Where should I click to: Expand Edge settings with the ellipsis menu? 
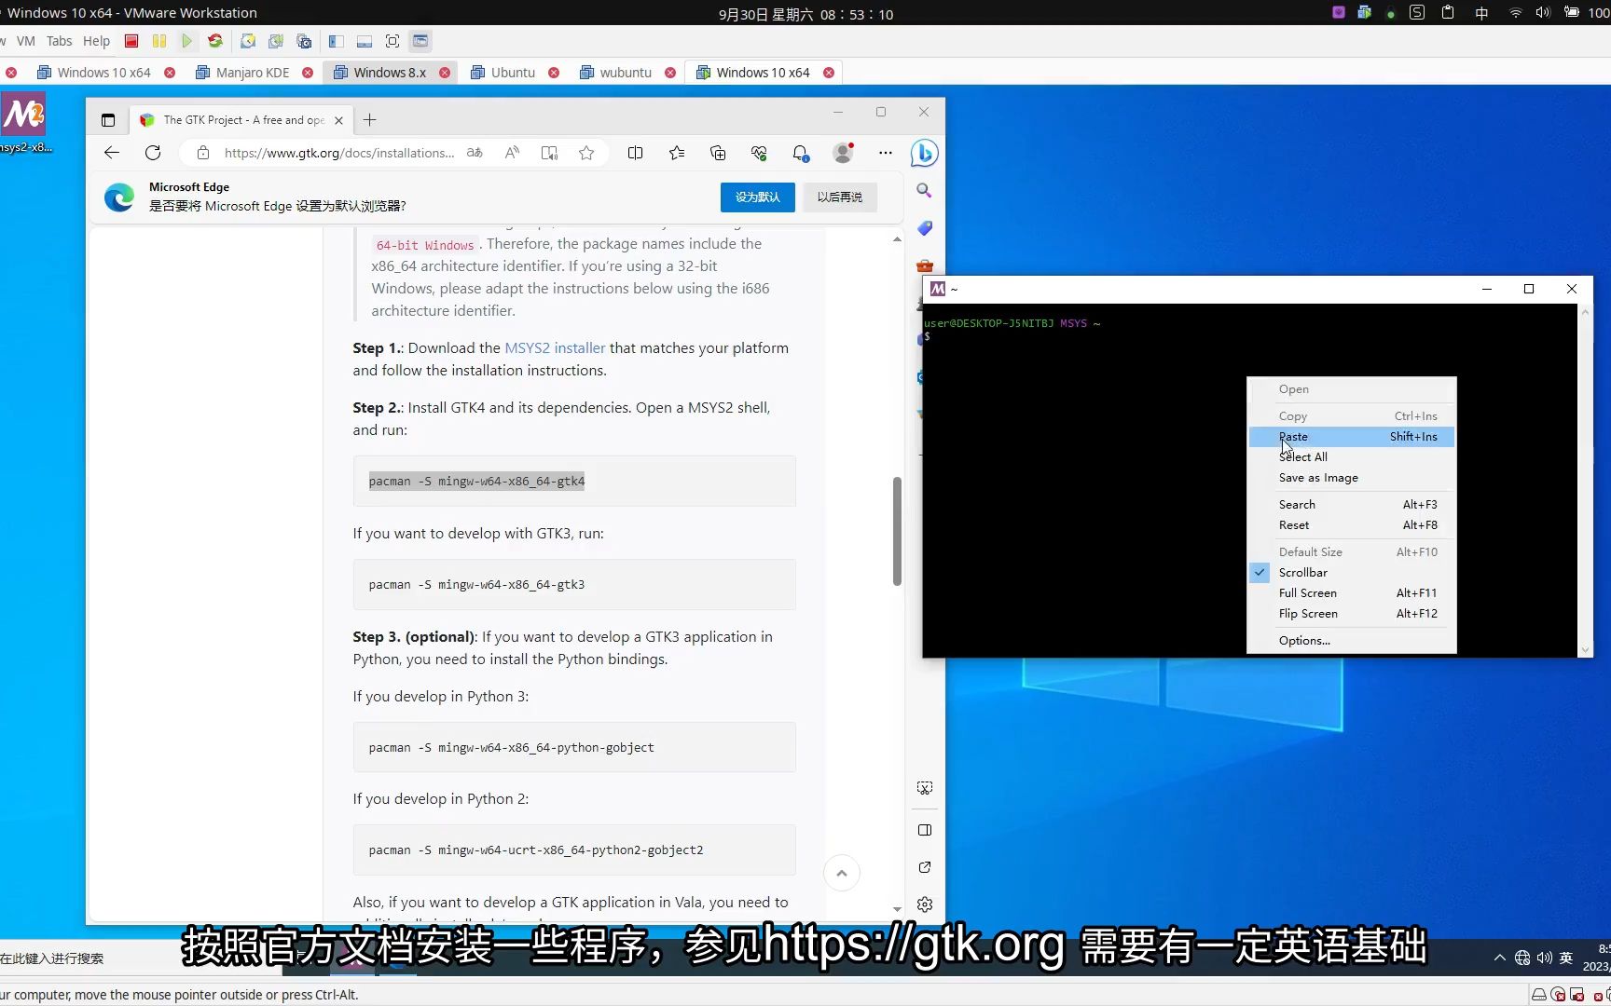point(884,153)
